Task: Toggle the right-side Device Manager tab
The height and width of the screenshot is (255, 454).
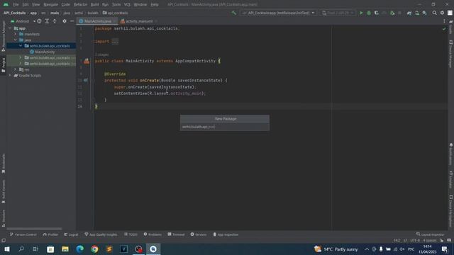Action: click(451, 54)
